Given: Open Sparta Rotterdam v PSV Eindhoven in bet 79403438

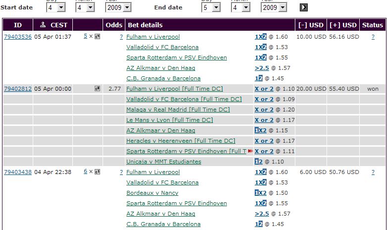Looking at the screenshot, I should point(176,203).
